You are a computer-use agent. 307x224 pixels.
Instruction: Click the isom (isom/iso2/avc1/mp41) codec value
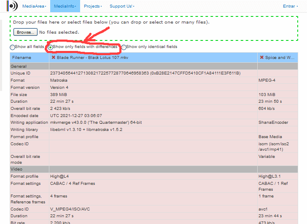274,147
